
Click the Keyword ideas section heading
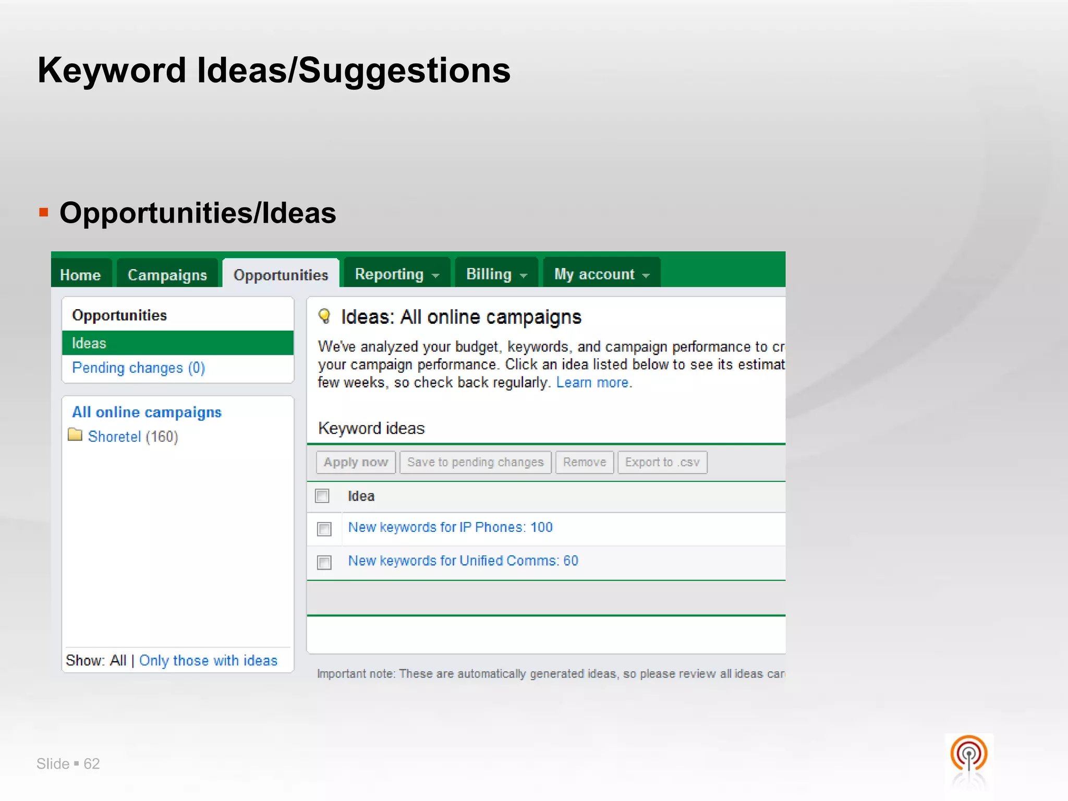(371, 428)
